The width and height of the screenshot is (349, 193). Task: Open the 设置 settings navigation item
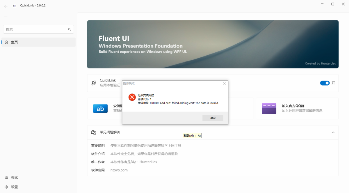coord(38,187)
